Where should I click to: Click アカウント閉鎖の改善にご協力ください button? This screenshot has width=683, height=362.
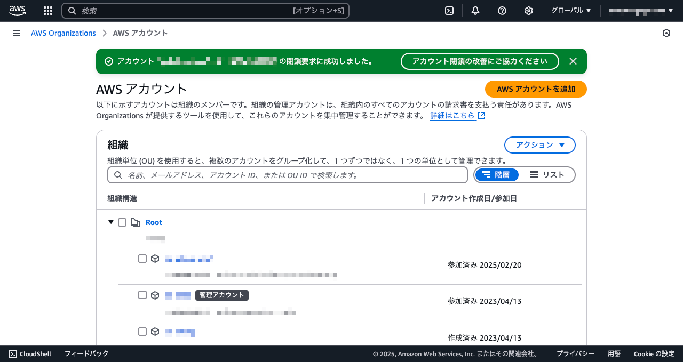[x=480, y=61]
